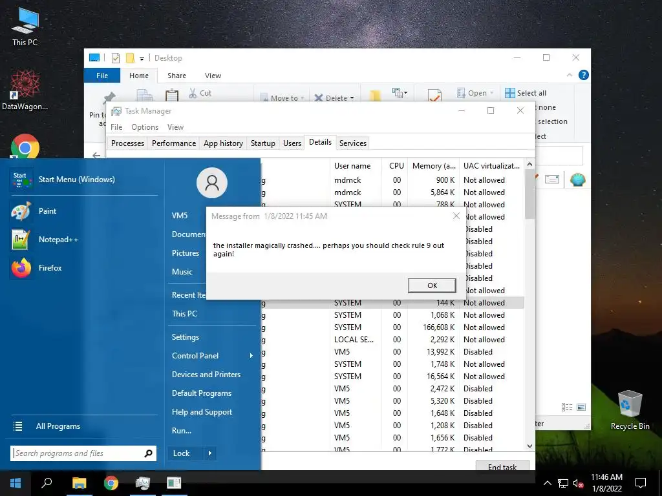Sort by the User name column
This screenshot has width=662, height=496.
(356, 166)
